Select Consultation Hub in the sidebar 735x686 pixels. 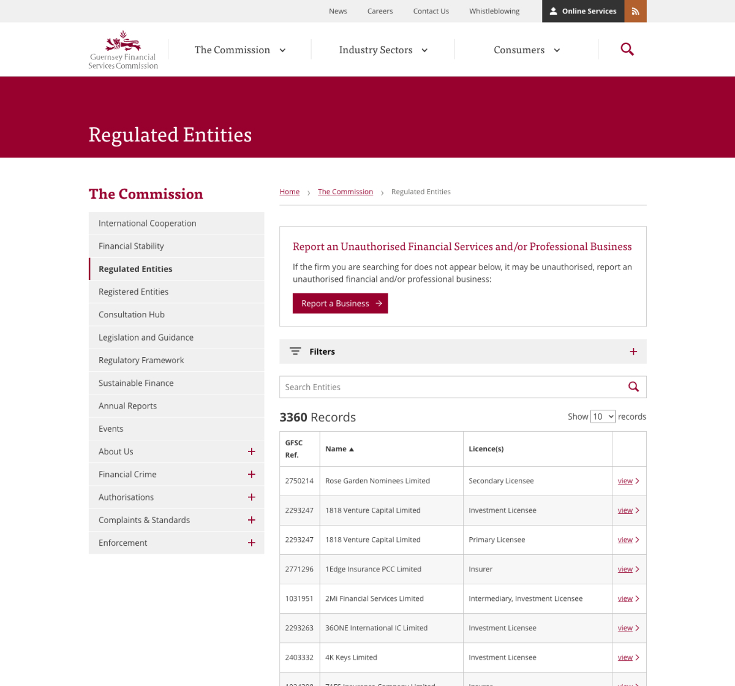(131, 314)
